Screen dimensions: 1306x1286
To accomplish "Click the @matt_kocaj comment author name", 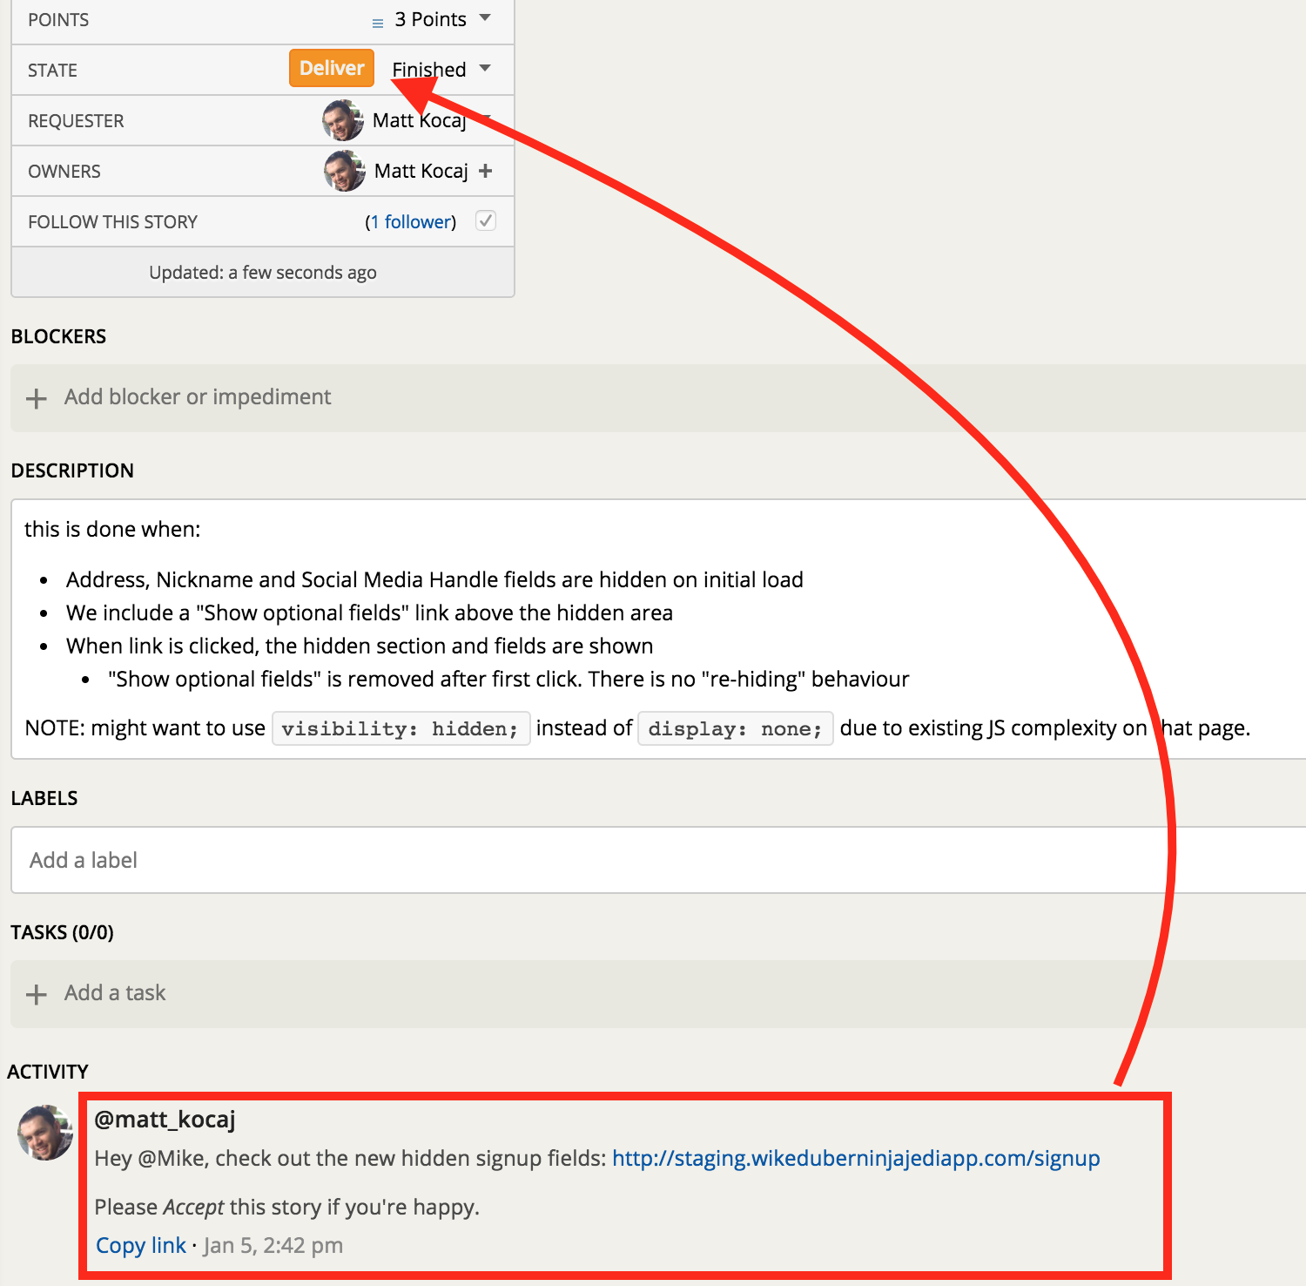I will pos(165,1120).
